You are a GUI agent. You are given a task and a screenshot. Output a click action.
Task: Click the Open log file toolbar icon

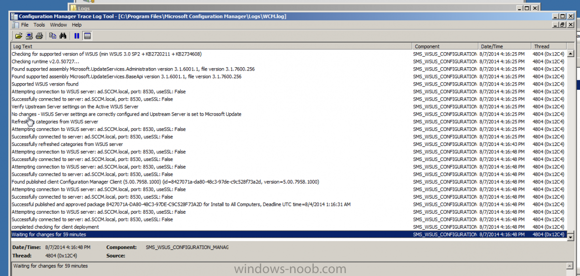[x=19, y=36]
